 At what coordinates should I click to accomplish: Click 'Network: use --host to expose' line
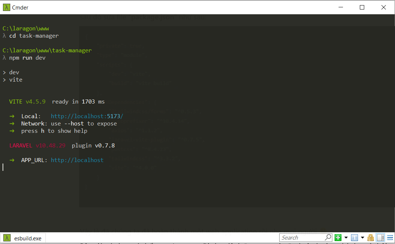tap(69, 124)
